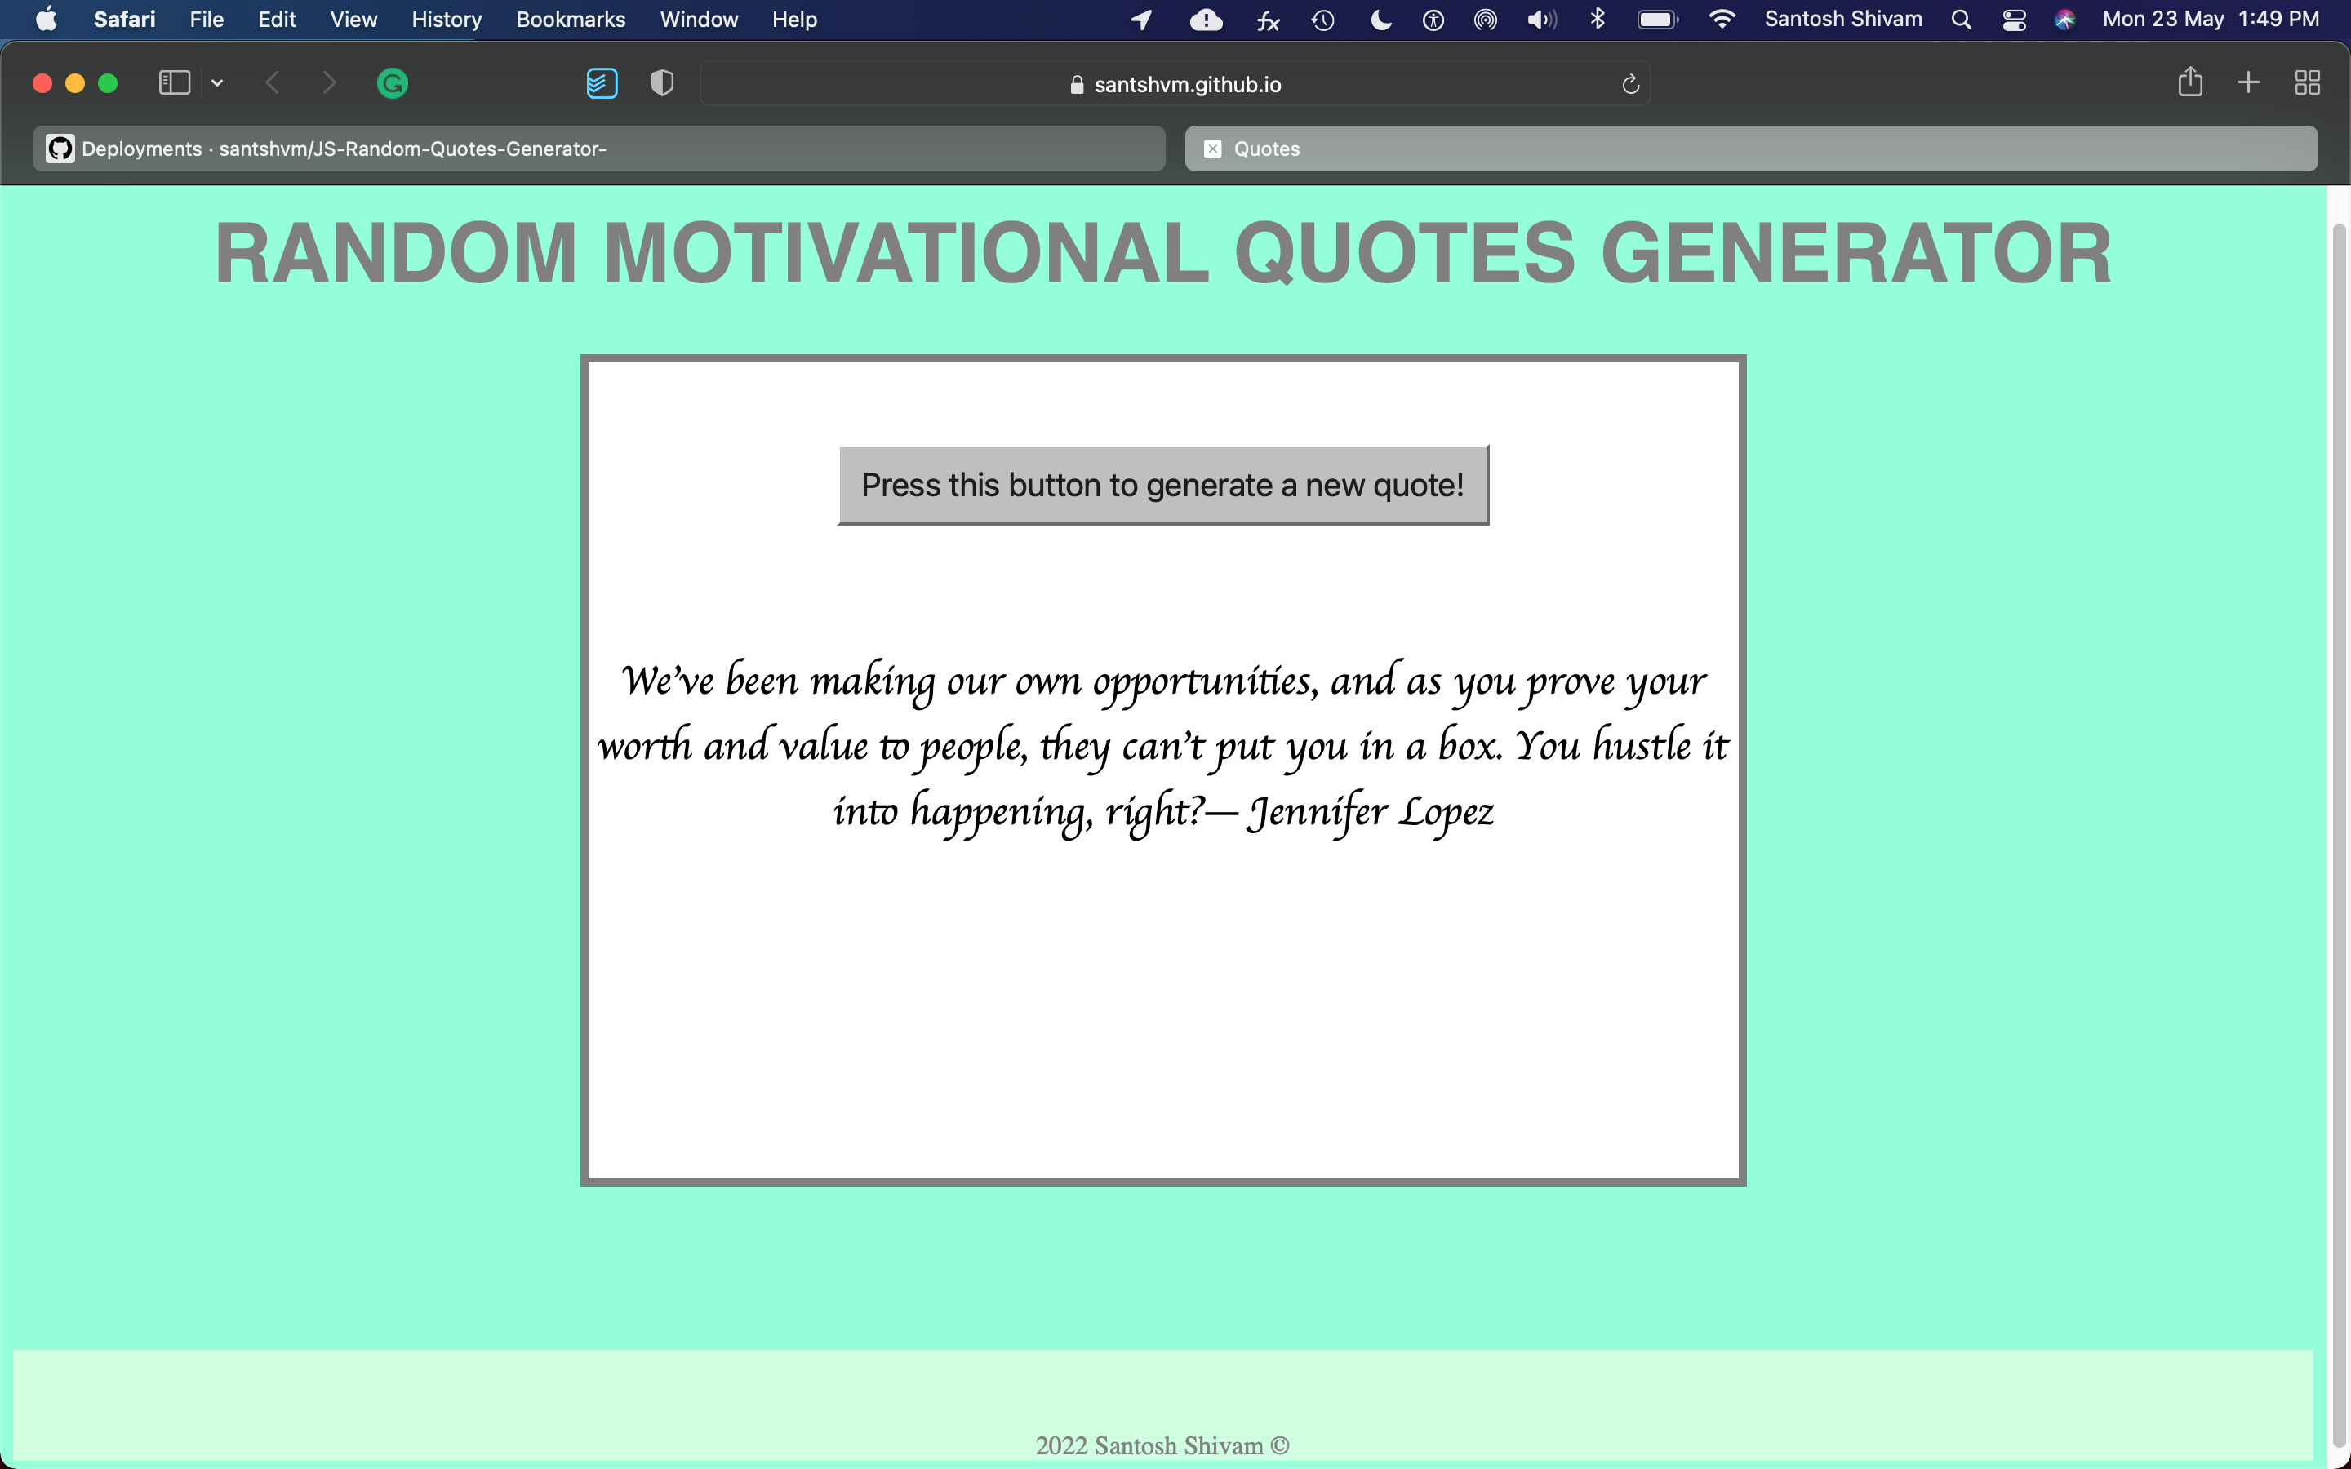This screenshot has width=2351, height=1469.
Task: Open the Bookmarks menu
Action: tap(571, 20)
